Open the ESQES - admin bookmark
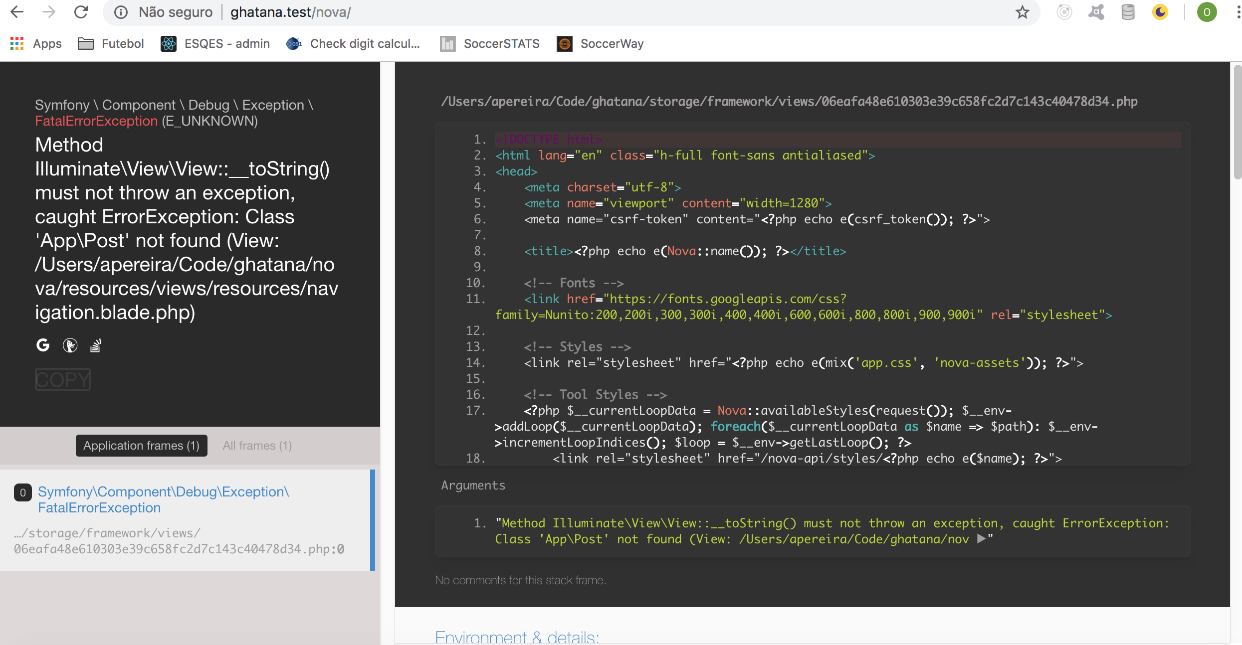Viewport: 1242px width, 645px height. (215, 44)
